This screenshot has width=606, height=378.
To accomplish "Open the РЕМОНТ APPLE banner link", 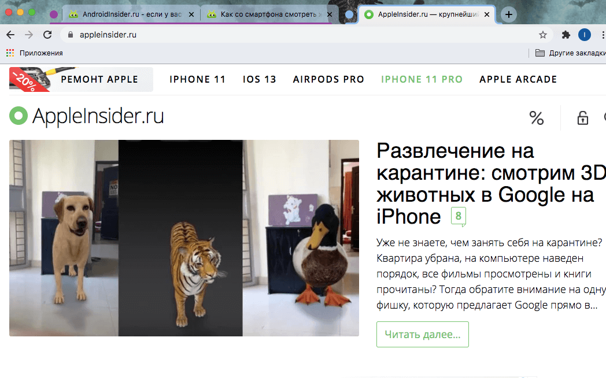I will tap(81, 80).
